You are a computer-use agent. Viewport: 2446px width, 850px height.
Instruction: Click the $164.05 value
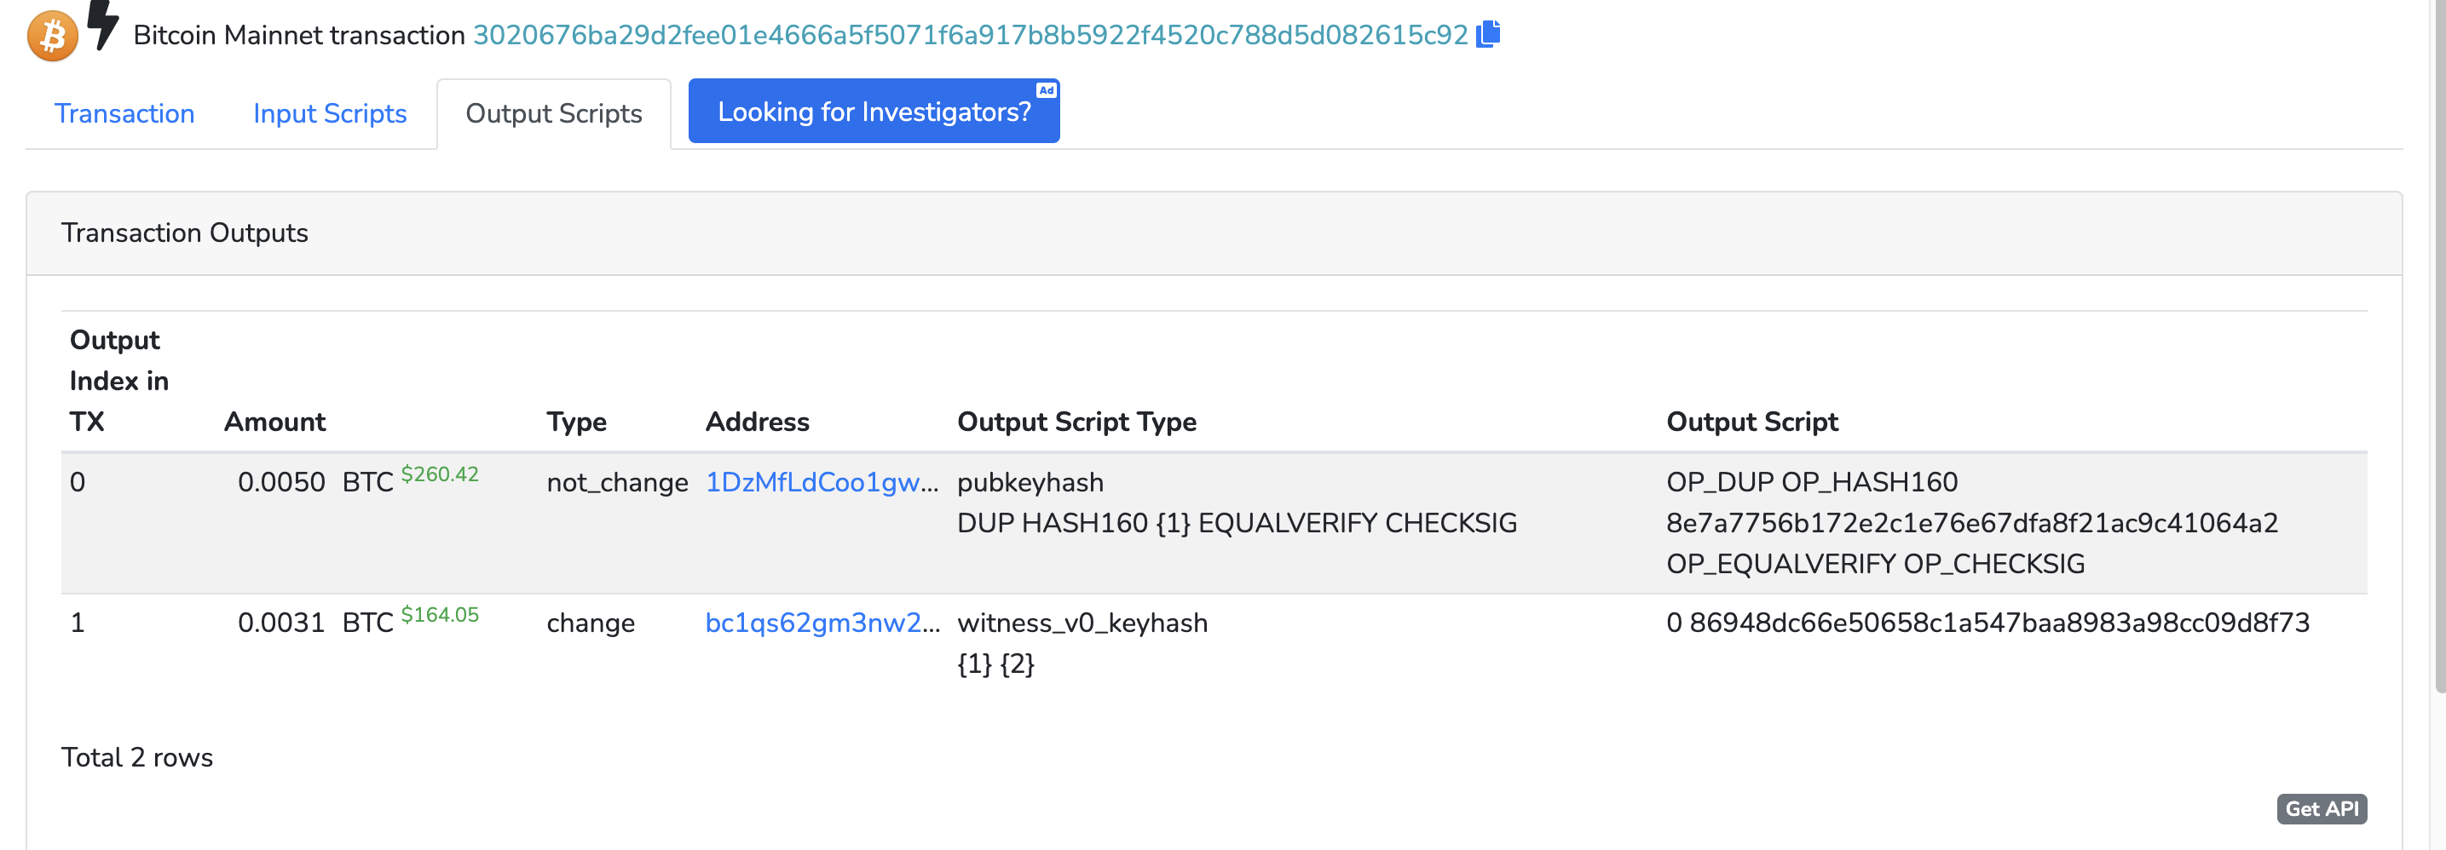440,615
